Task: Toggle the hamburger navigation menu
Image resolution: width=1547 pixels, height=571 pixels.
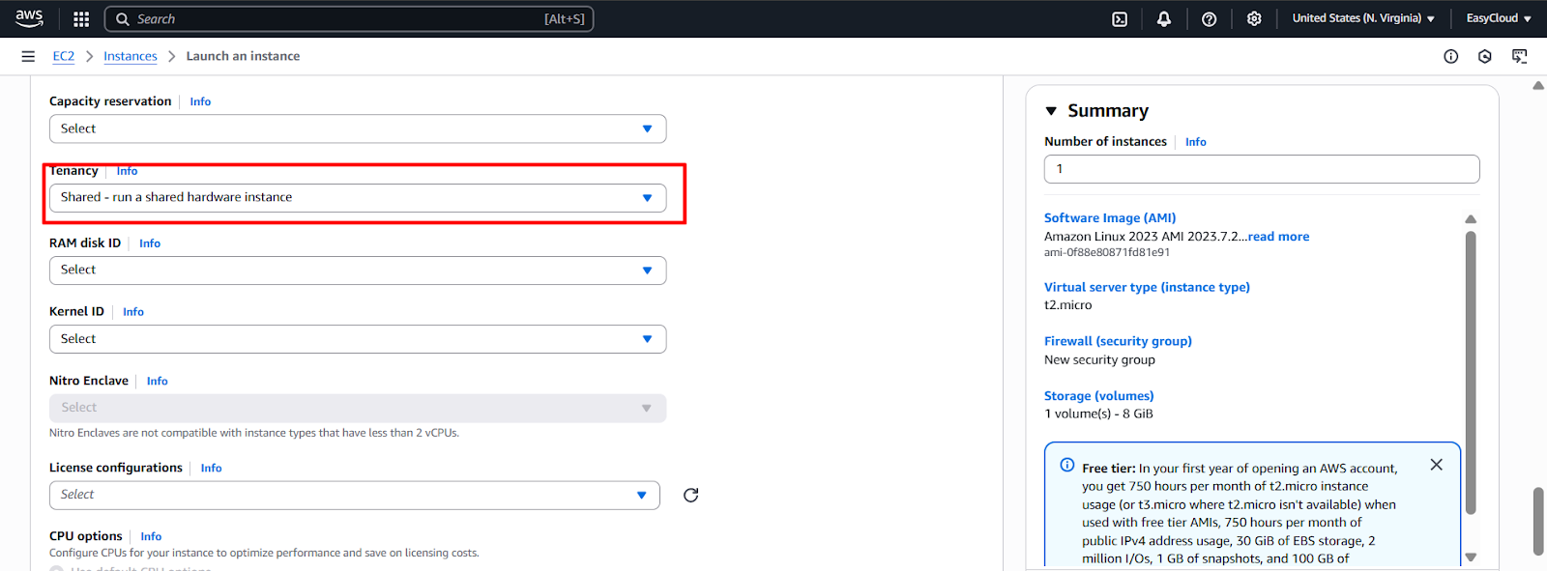Action: point(28,56)
